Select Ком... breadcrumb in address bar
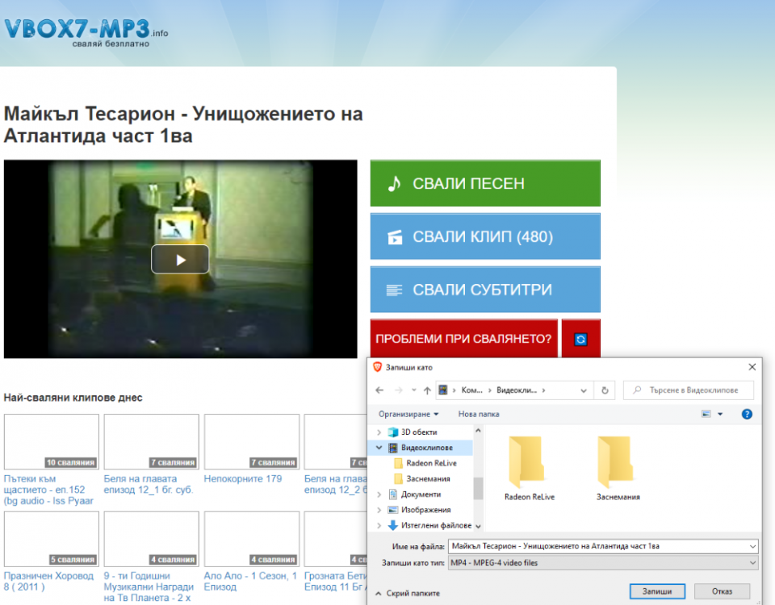Screen dimensions: 775x605 pyautogui.click(x=471, y=390)
